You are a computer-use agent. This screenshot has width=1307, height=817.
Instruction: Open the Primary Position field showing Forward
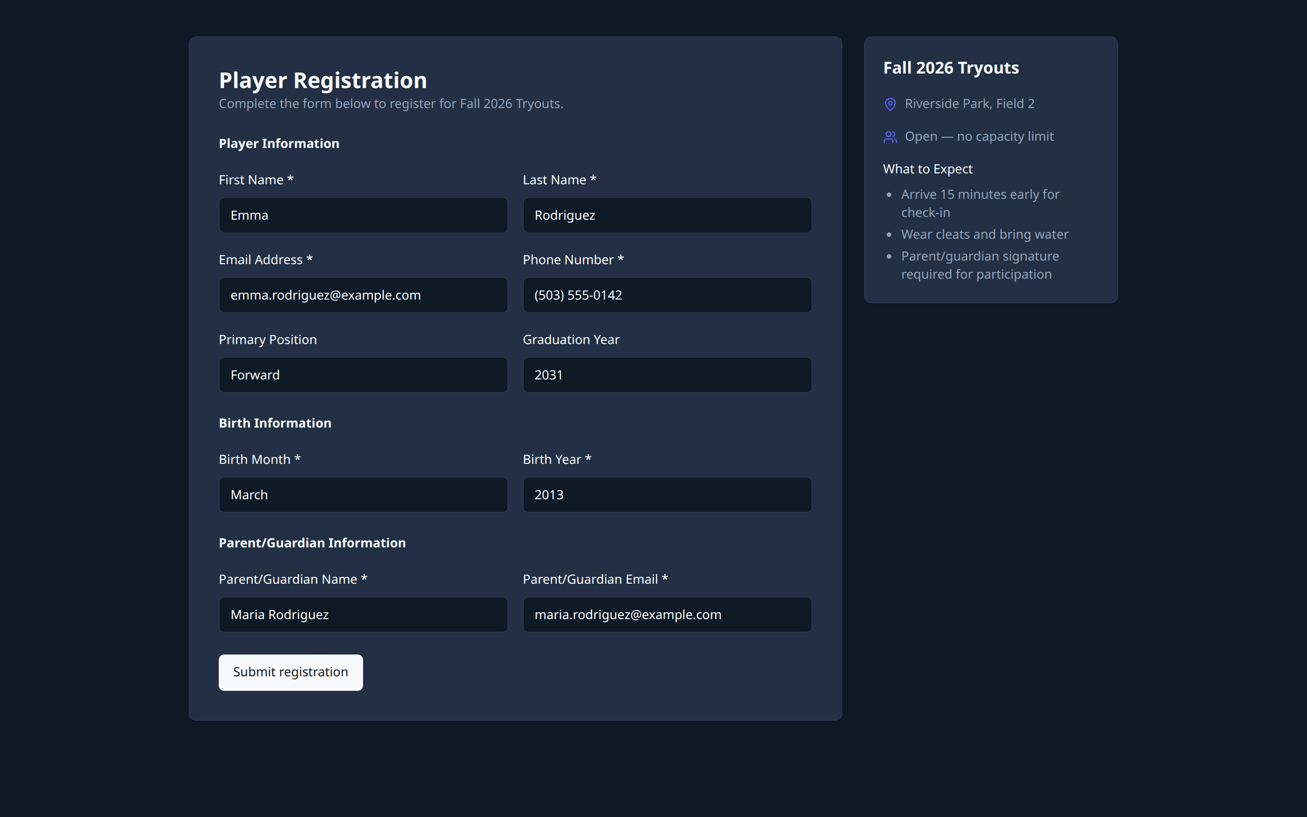point(363,375)
